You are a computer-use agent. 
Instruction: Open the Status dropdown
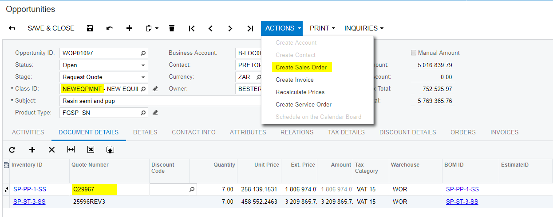pos(143,65)
